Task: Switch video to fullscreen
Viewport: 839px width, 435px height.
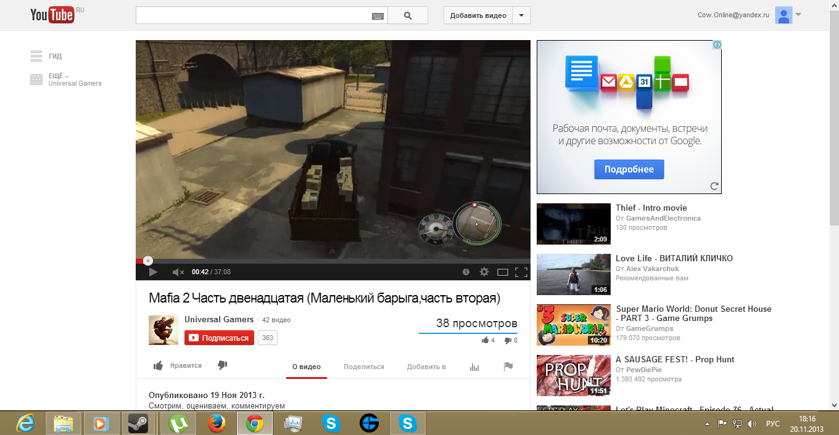Action: click(x=521, y=272)
